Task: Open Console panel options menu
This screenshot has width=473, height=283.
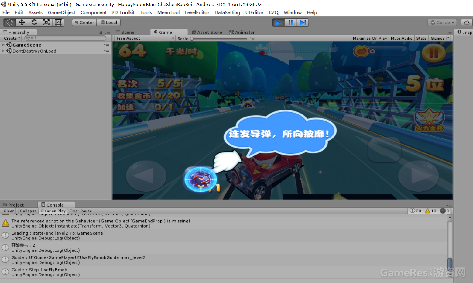Action: point(449,206)
